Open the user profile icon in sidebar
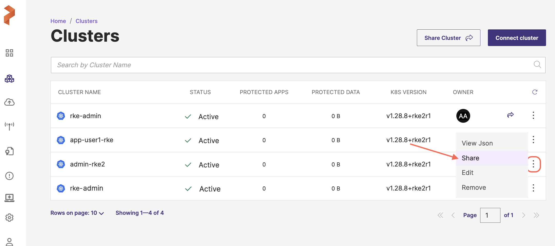Viewport: 555px width, 246px height. pyautogui.click(x=9, y=242)
